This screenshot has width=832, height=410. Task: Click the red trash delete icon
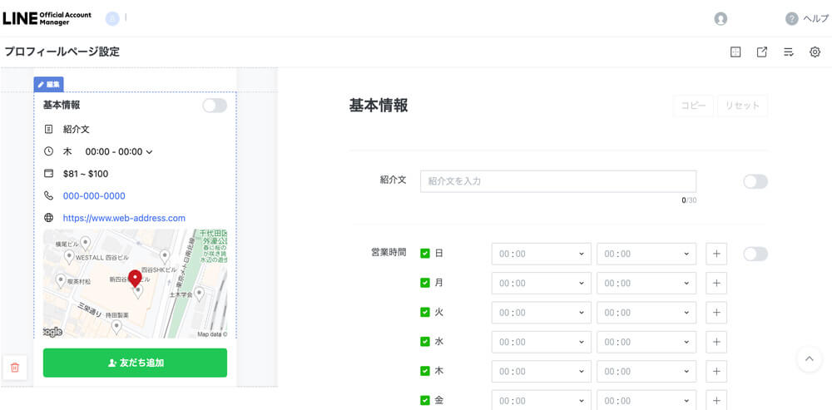coord(15,367)
